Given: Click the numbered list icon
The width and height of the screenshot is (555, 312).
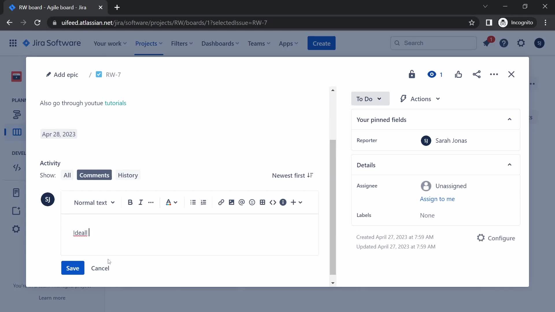Looking at the screenshot, I should tap(203, 202).
